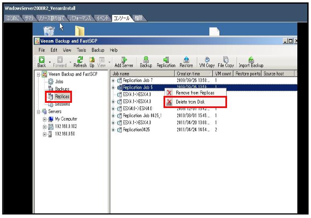
Task: Collapse the Veeam Backup and FastSCP root
Action: pyautogui.click(x=38, y=75)
